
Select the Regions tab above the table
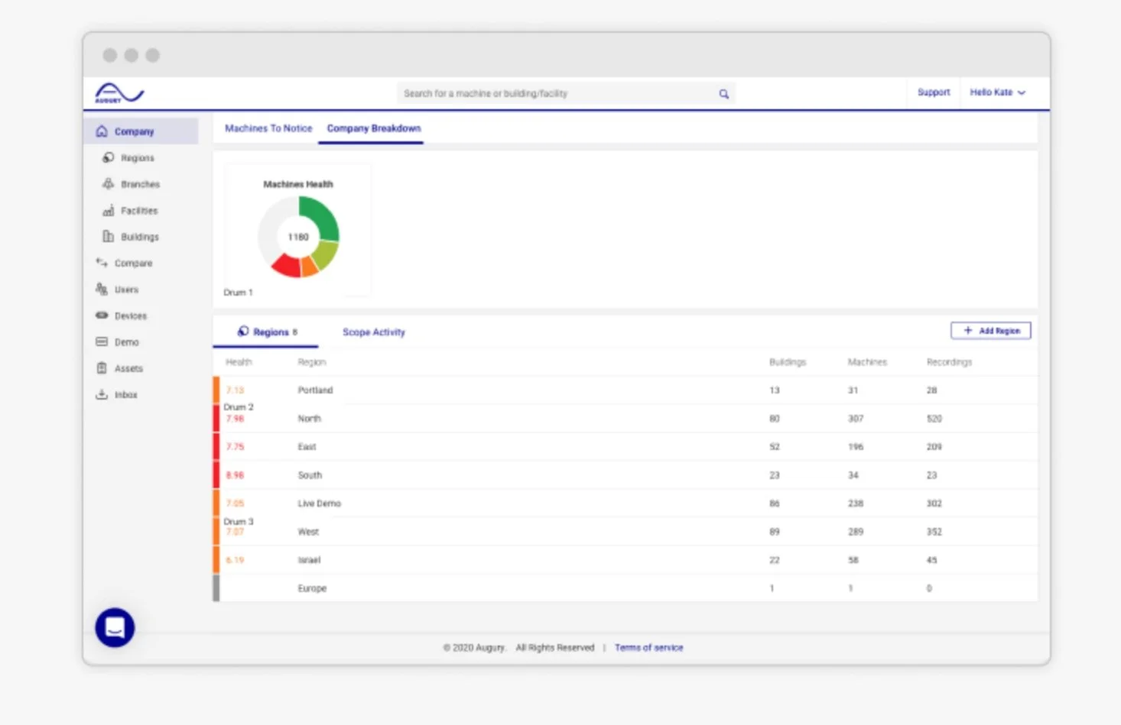(266, 332)
